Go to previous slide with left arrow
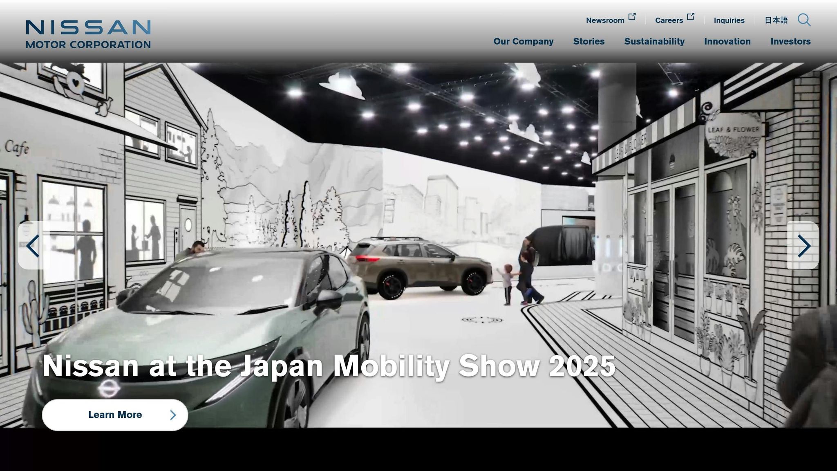This screenshot has height=471, width=837. coord(33,246)
